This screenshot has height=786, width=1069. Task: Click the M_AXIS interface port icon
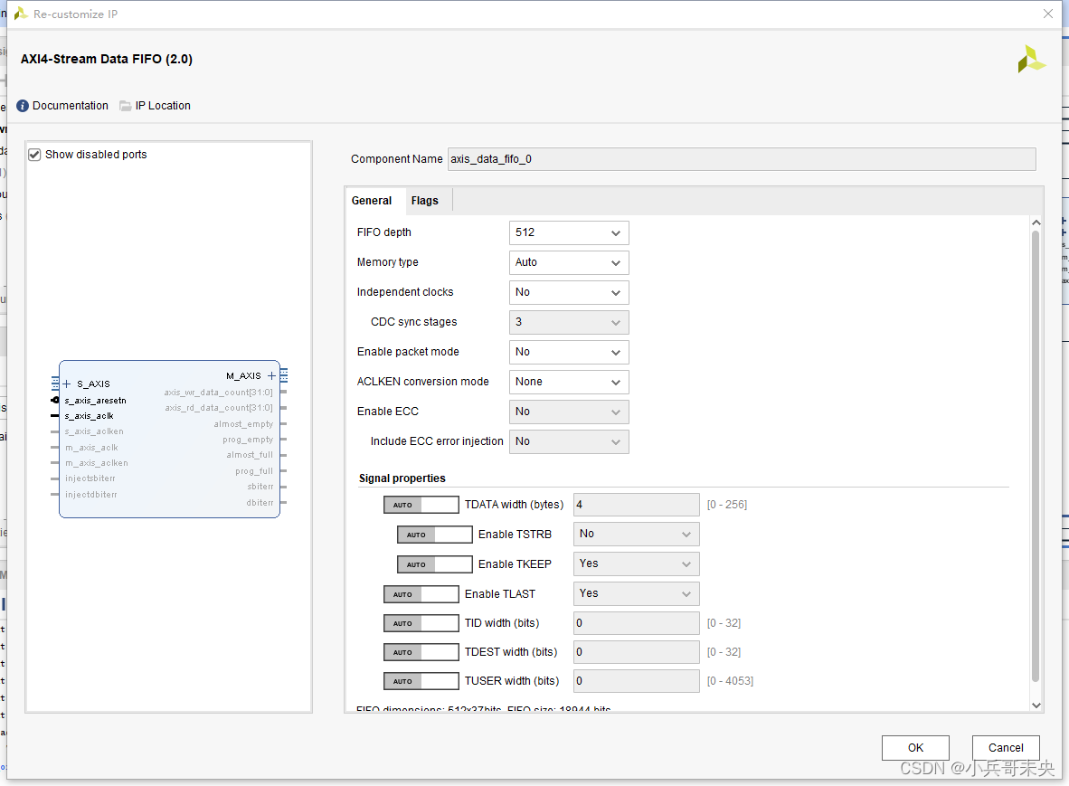point(283,374)
